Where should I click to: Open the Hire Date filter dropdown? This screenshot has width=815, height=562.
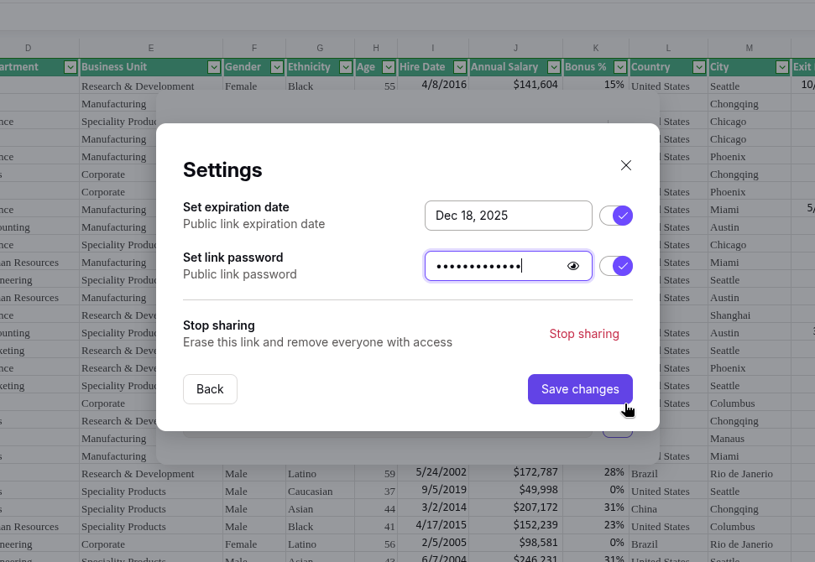point(458,67)
